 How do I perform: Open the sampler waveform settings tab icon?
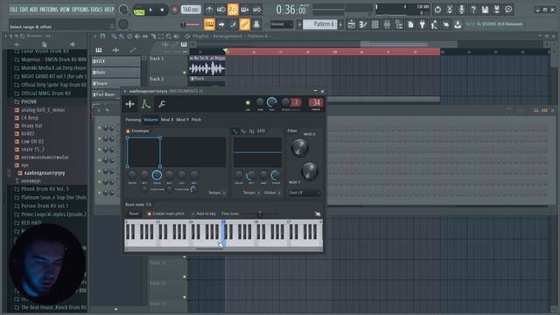point(130,104)
